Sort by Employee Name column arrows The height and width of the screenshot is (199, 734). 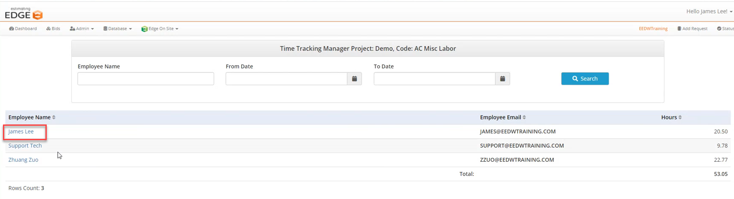pos(54,117)
